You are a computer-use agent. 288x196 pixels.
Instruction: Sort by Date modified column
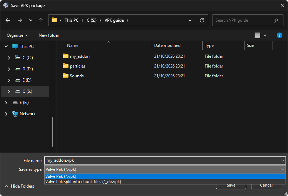tap(167, 45)
